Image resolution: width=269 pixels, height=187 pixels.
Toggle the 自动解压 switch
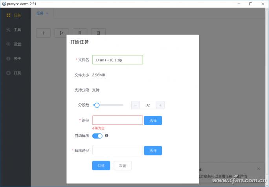coord(97,136)
